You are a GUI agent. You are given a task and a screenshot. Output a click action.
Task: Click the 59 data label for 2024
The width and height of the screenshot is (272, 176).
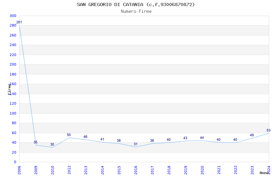[x=268, y=130]
